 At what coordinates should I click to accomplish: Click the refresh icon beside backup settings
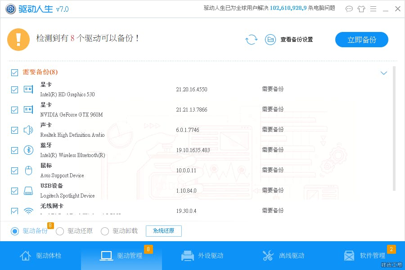coord(251,40)
